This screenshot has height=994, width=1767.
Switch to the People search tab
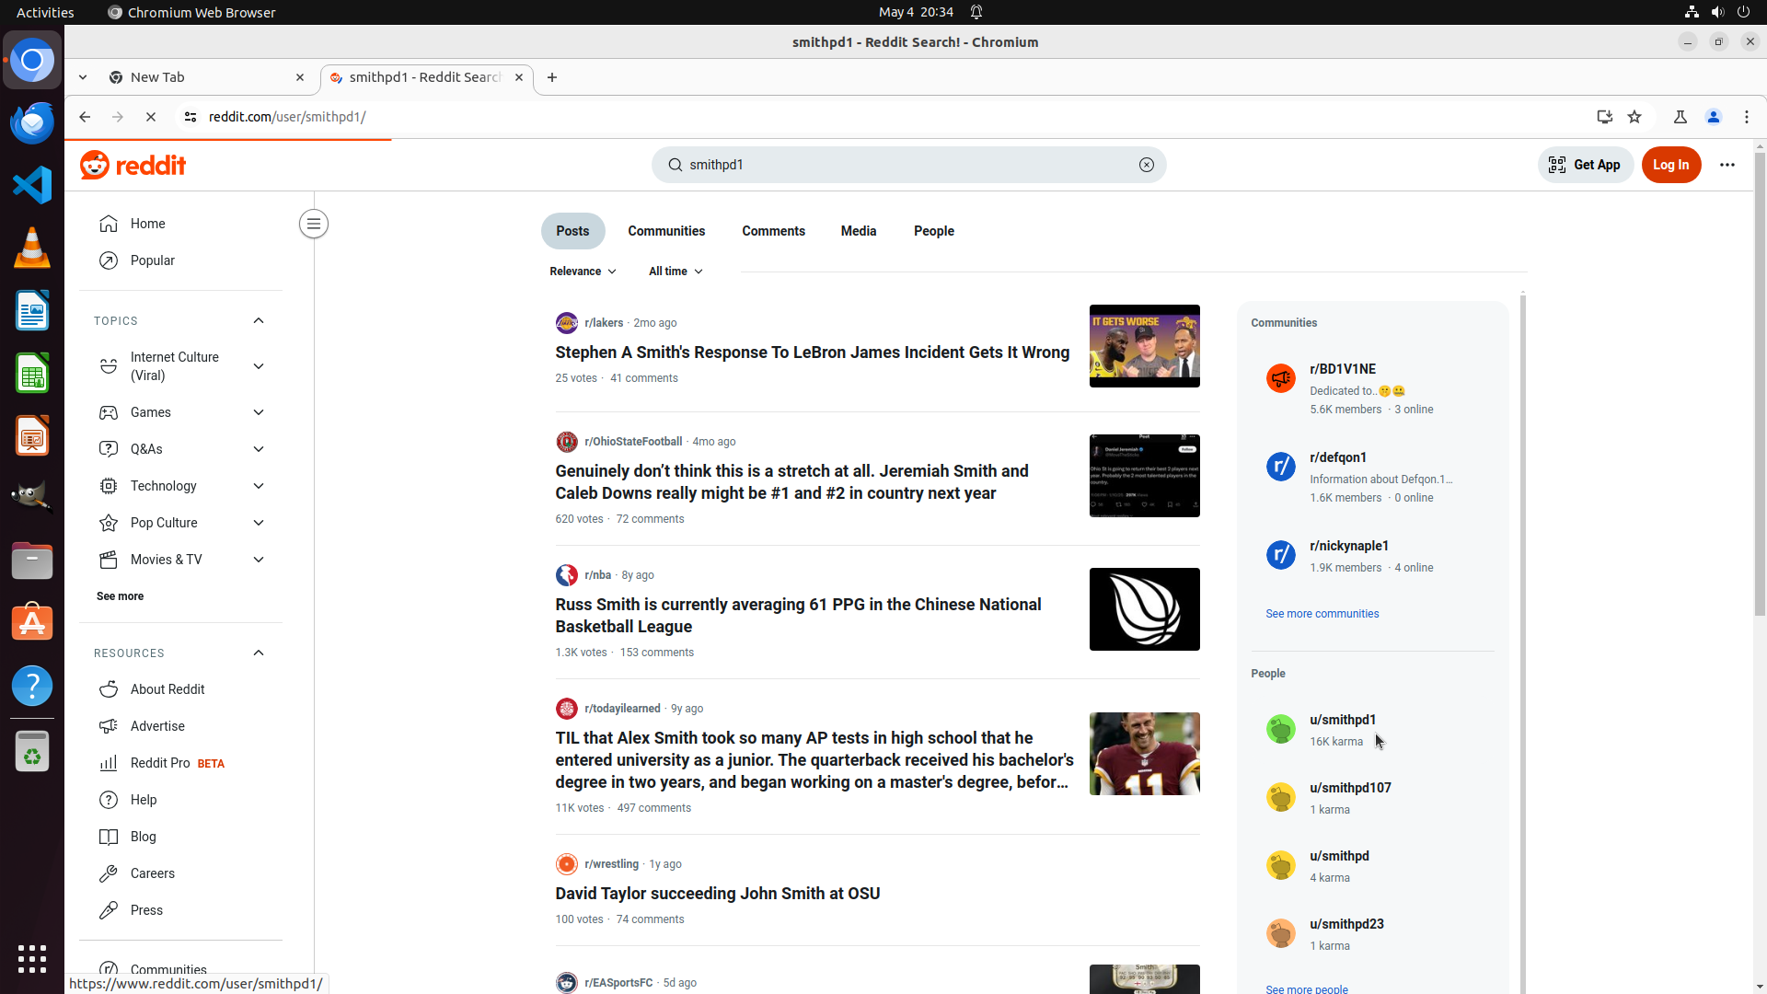click(933, 231)
